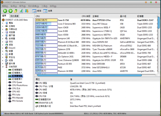Open the Favorites (我的最愛) menu
This screenshot has height=116, width=161.
point(33,6)
